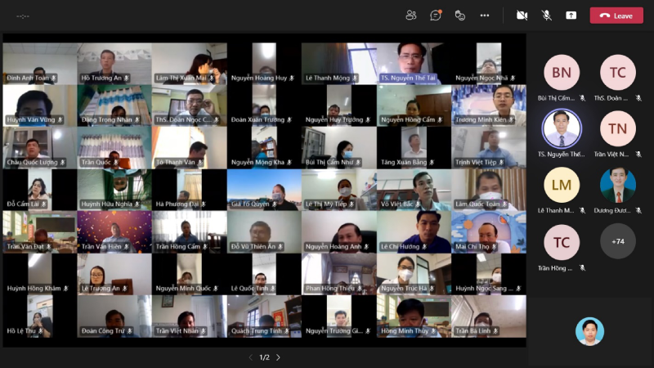Screen dimensions: 654x368
Task: Select TS. Nguyễn Thế Tài's video tile
Action: 414,63
